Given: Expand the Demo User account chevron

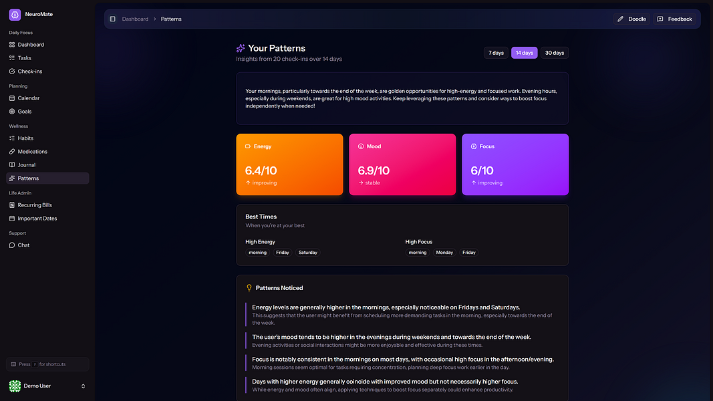Looking at the screenshot, I should [84, 386].
